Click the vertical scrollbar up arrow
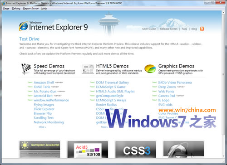The image size is (227, 165). 223,13
